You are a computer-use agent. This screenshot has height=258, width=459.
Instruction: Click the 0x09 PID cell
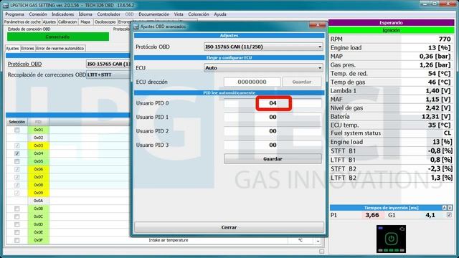pyautogui.click(x=38, y=193)
